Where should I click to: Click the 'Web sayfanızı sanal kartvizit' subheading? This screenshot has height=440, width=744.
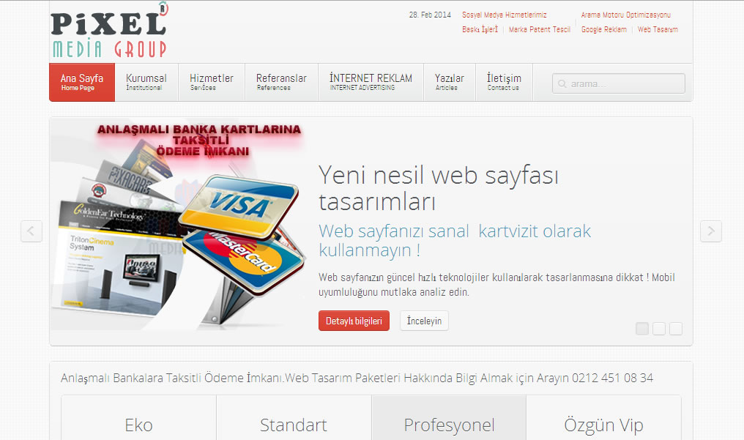pos(455,240)
